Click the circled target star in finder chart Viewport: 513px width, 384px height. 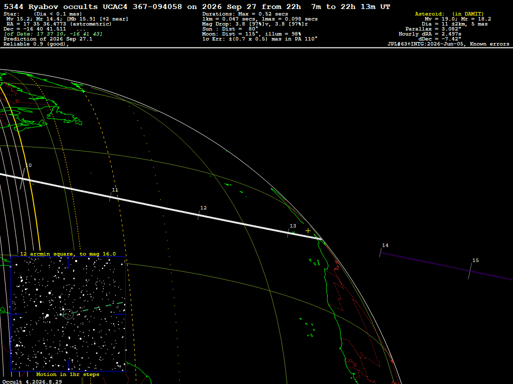point(68,314)
